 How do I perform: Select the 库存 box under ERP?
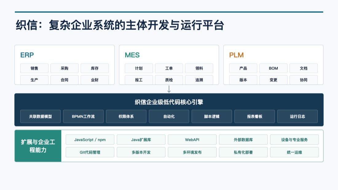tap(95, 68)
